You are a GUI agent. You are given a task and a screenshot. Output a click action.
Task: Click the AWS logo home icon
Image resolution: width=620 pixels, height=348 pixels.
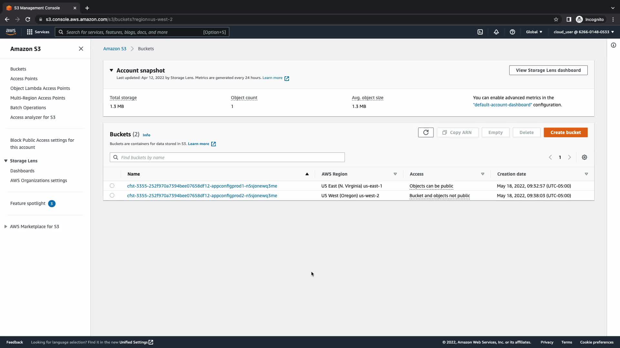point(11,32)
